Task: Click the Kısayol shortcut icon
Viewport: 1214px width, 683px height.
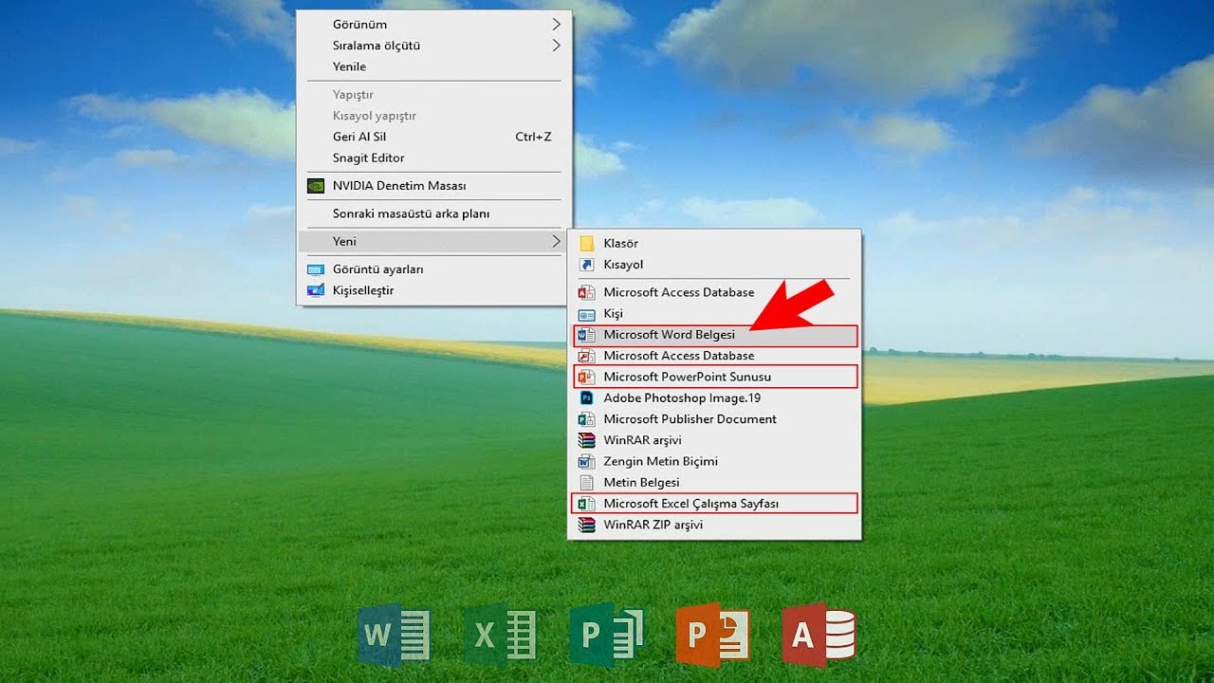Action: 587,265
